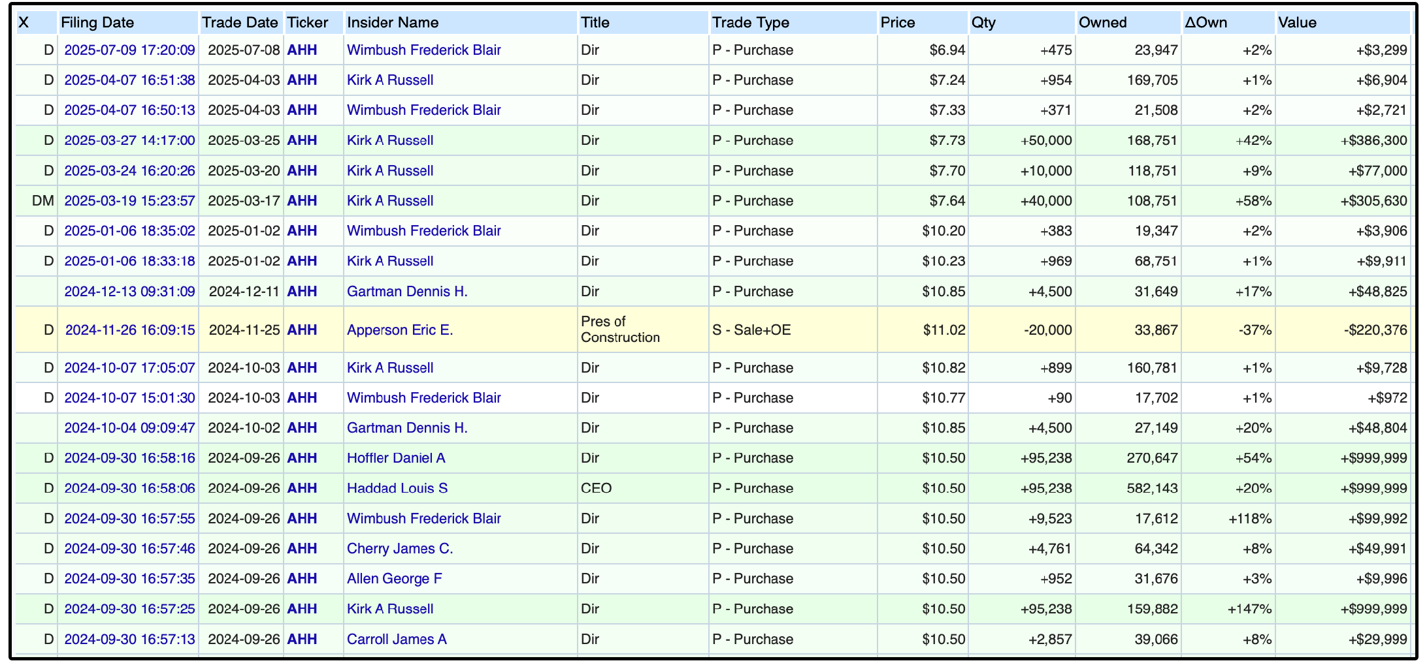Open AHH ticker in the Carroll James A row
The width and height of the screenshot is (1427, 663).
pos(302,640)
